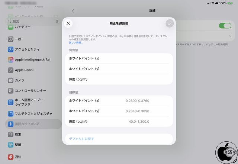Tap the battery status icon
This screenshot has width=238, height=164.
coord(230,3)
